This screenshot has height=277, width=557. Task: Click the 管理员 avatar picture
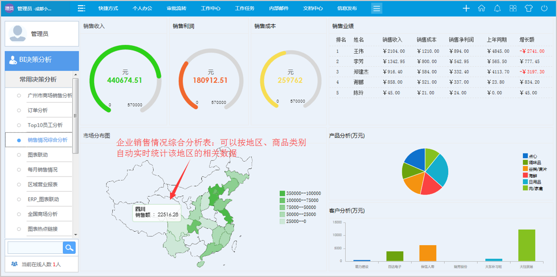tap(18, 34)
